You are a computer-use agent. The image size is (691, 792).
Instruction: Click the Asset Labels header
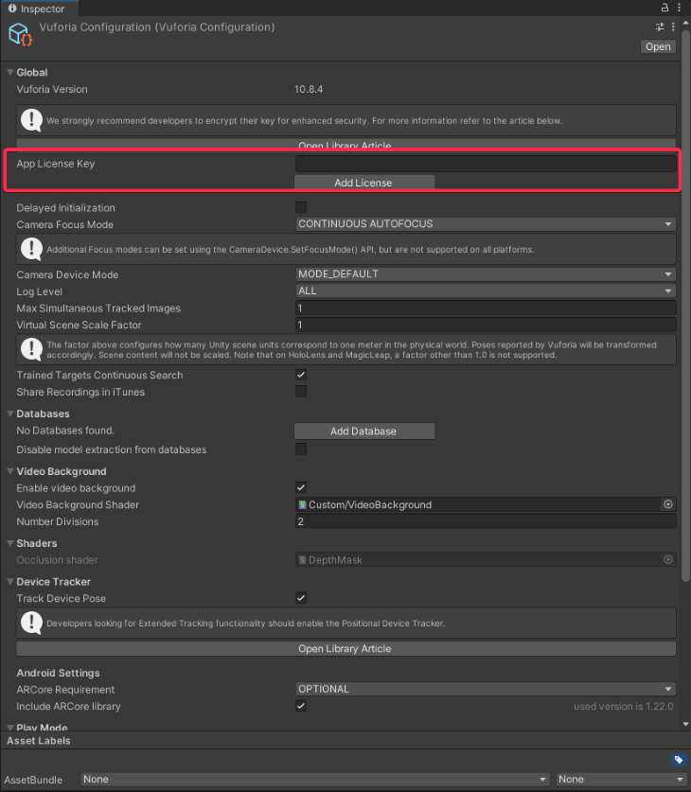39,741
